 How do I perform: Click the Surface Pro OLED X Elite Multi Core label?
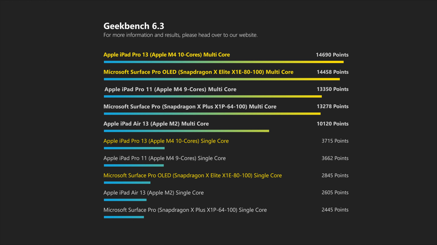pyautogui.click(x=198, y=72)
